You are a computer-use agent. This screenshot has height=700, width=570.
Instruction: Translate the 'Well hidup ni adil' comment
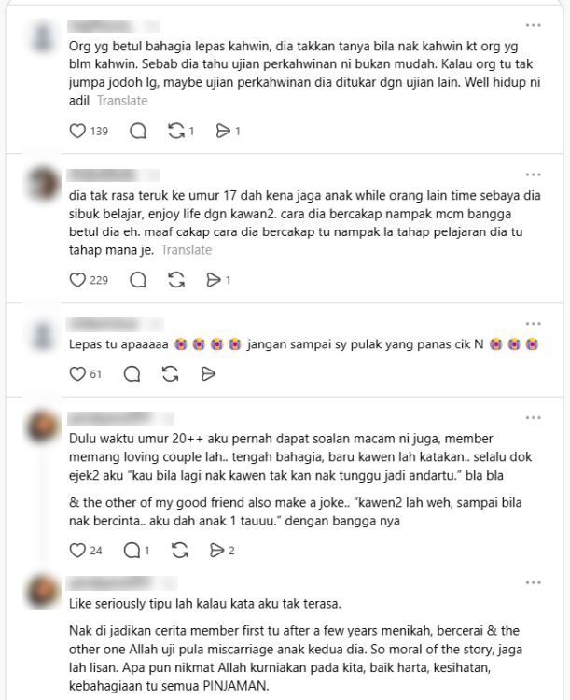pyautogui.click(x=122, y=101)
